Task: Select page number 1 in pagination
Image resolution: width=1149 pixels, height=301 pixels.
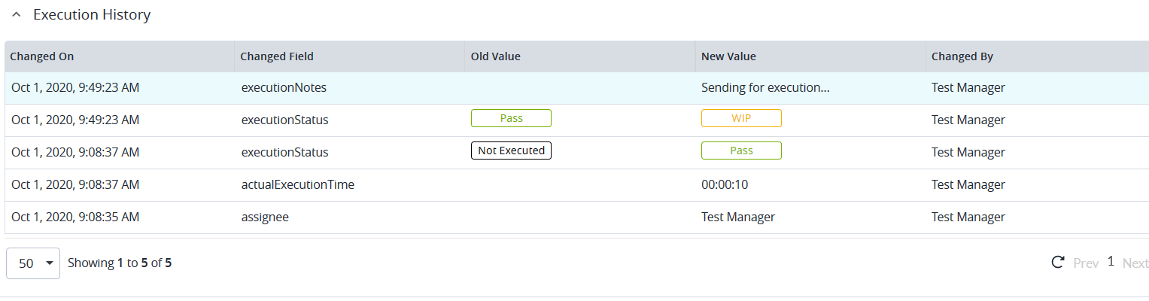Action: coord(1111,262)
